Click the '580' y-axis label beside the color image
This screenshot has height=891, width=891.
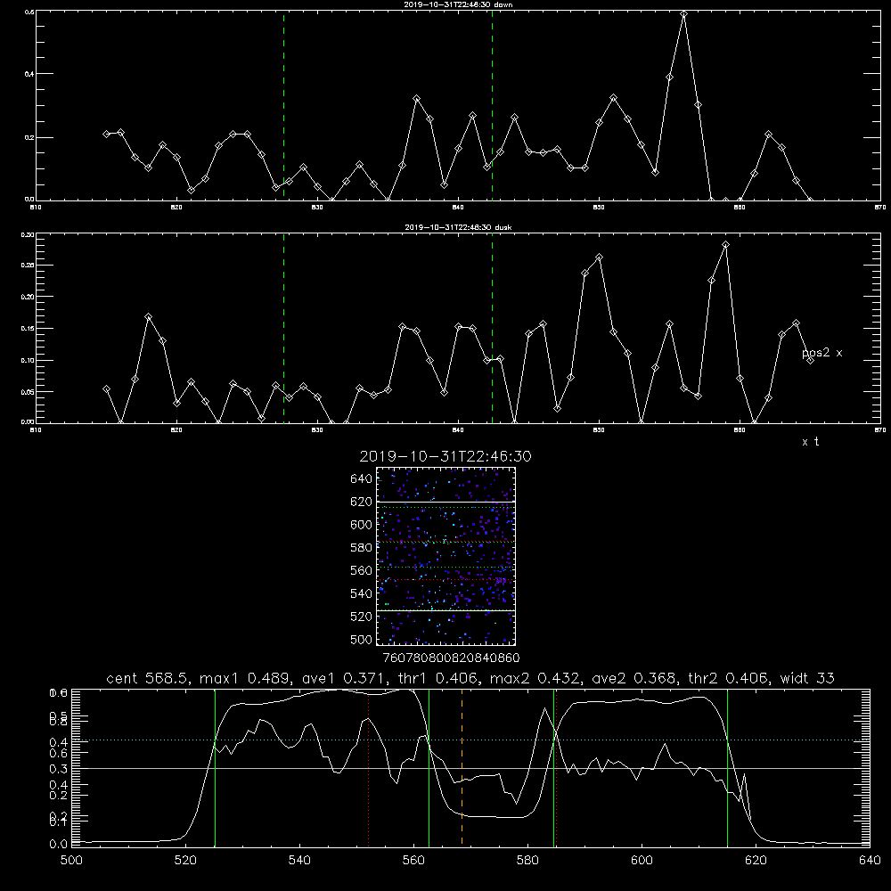(362, 548)
